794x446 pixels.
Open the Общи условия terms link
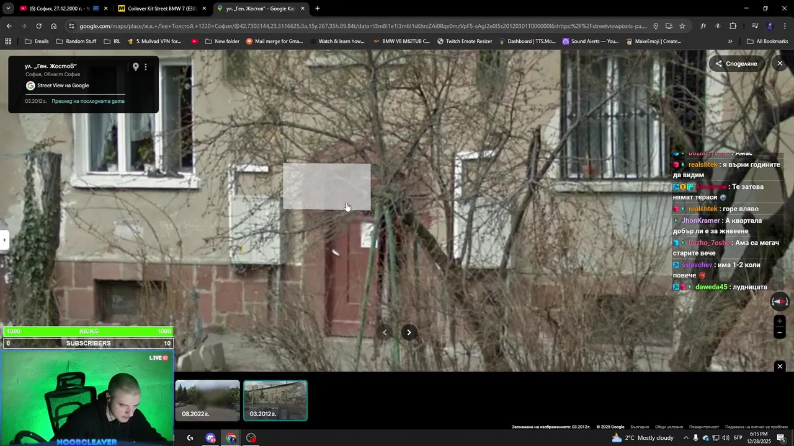click(669, 427)
